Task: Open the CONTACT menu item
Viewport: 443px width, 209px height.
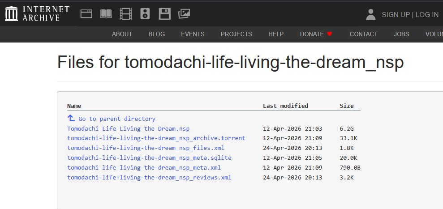Action: (364, 34)
